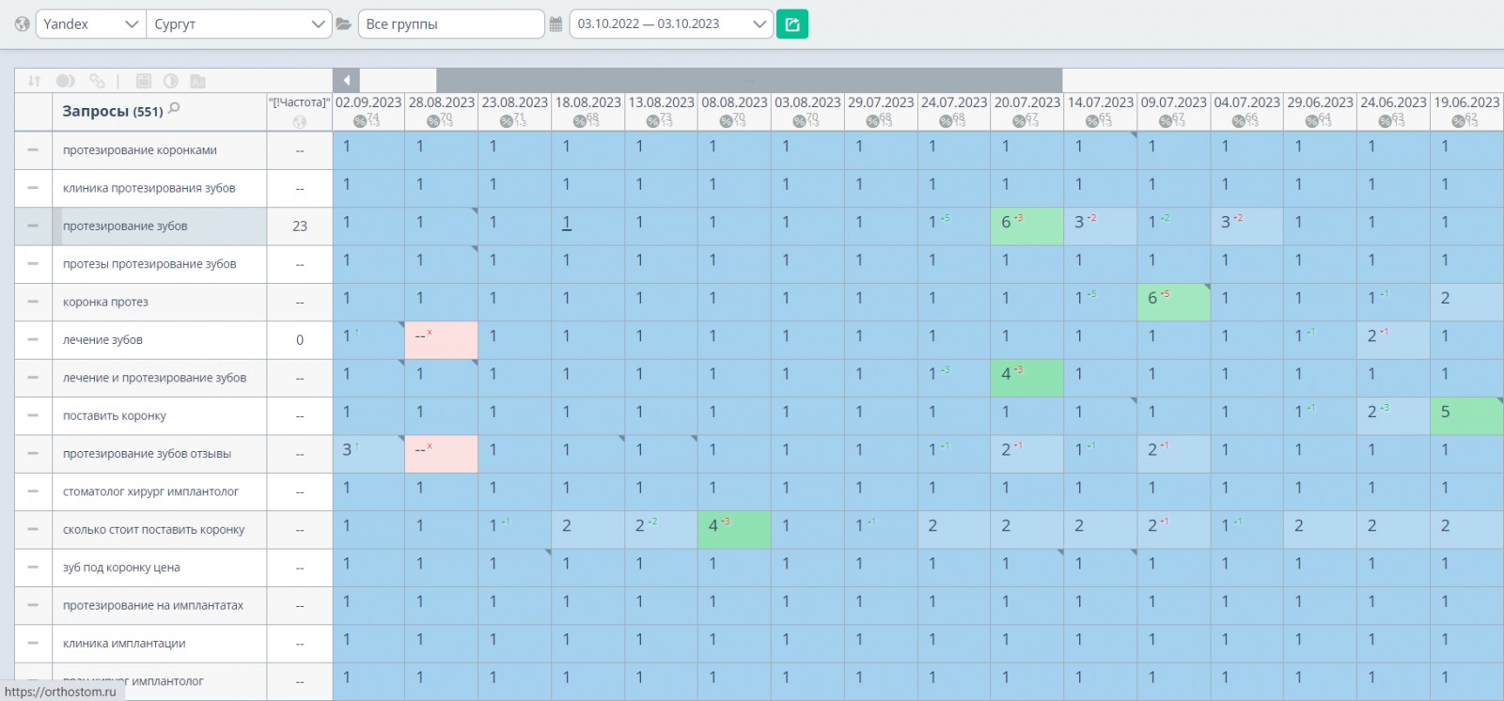The width and height of the screenshot is (1504, 701).
Task: Click the horizontal date scrollbar thumb
Action: coord(749,80)
